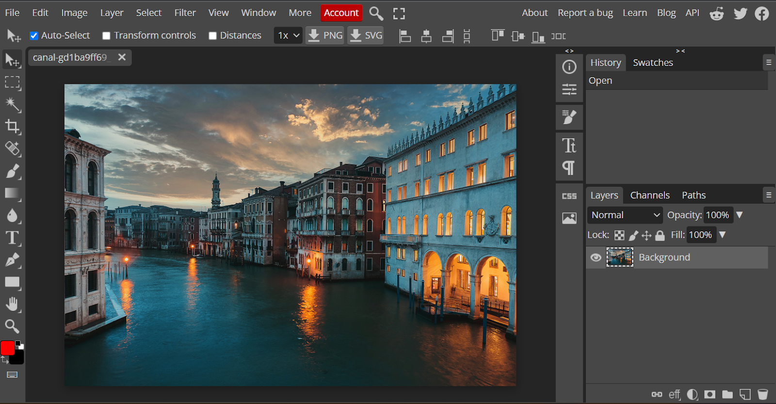Select the Type tool
Viewport: 776px width, 404px height.
click(12, 238)
